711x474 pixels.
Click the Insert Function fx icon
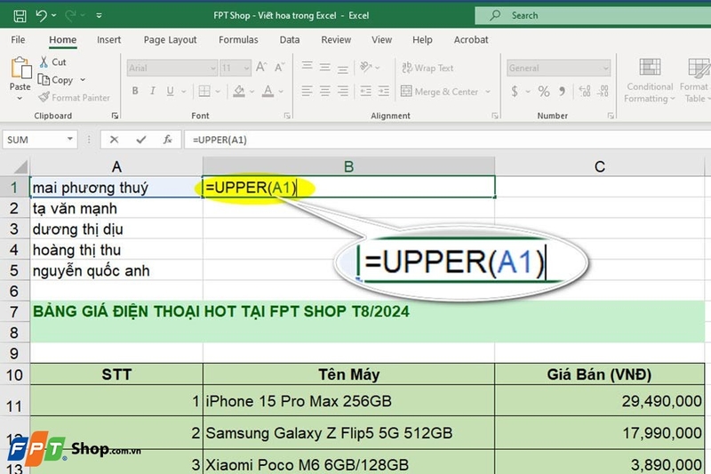click(x=167, y=140)
